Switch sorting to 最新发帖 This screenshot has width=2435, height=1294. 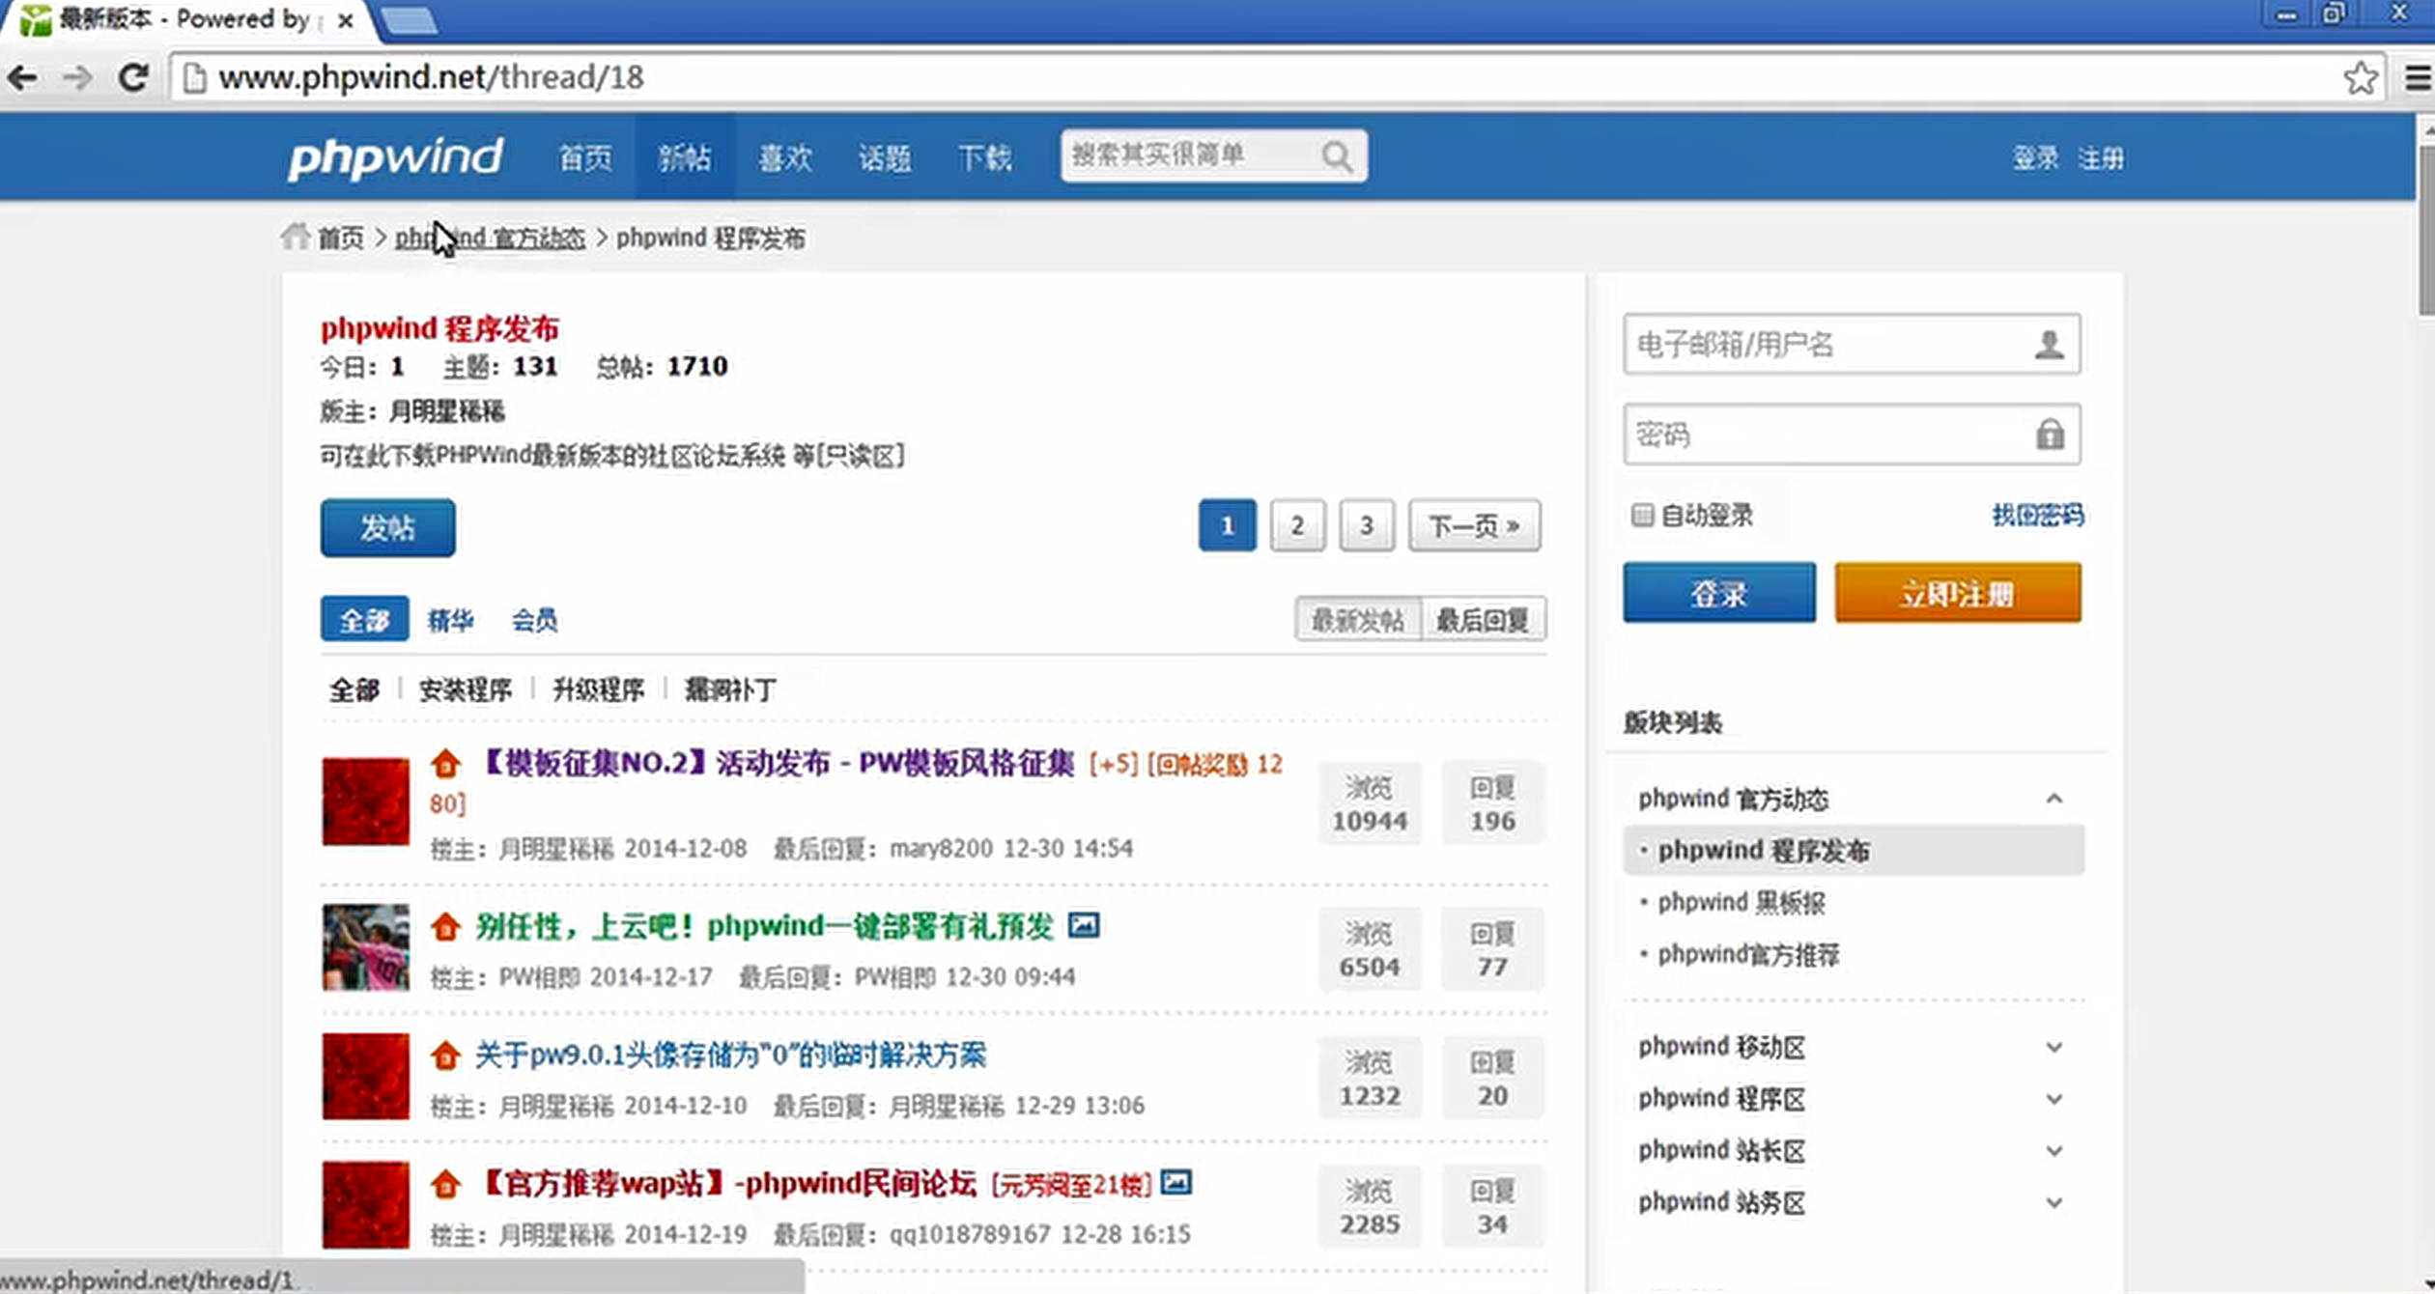pos(1357,620)
